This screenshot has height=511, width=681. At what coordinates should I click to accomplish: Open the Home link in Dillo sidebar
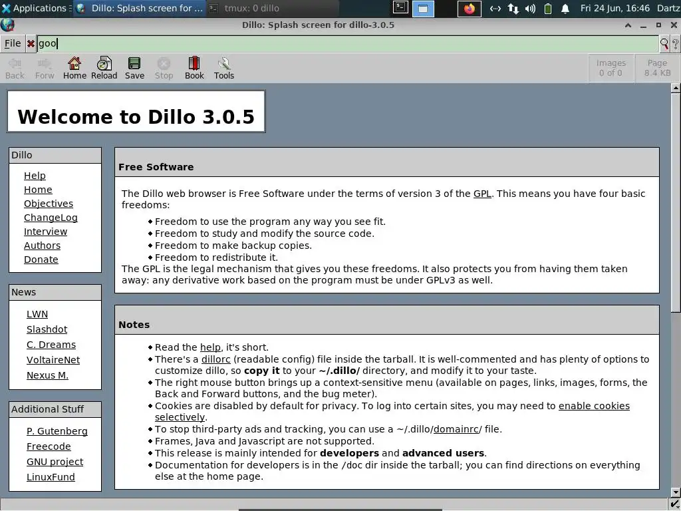tap(38, 190)
